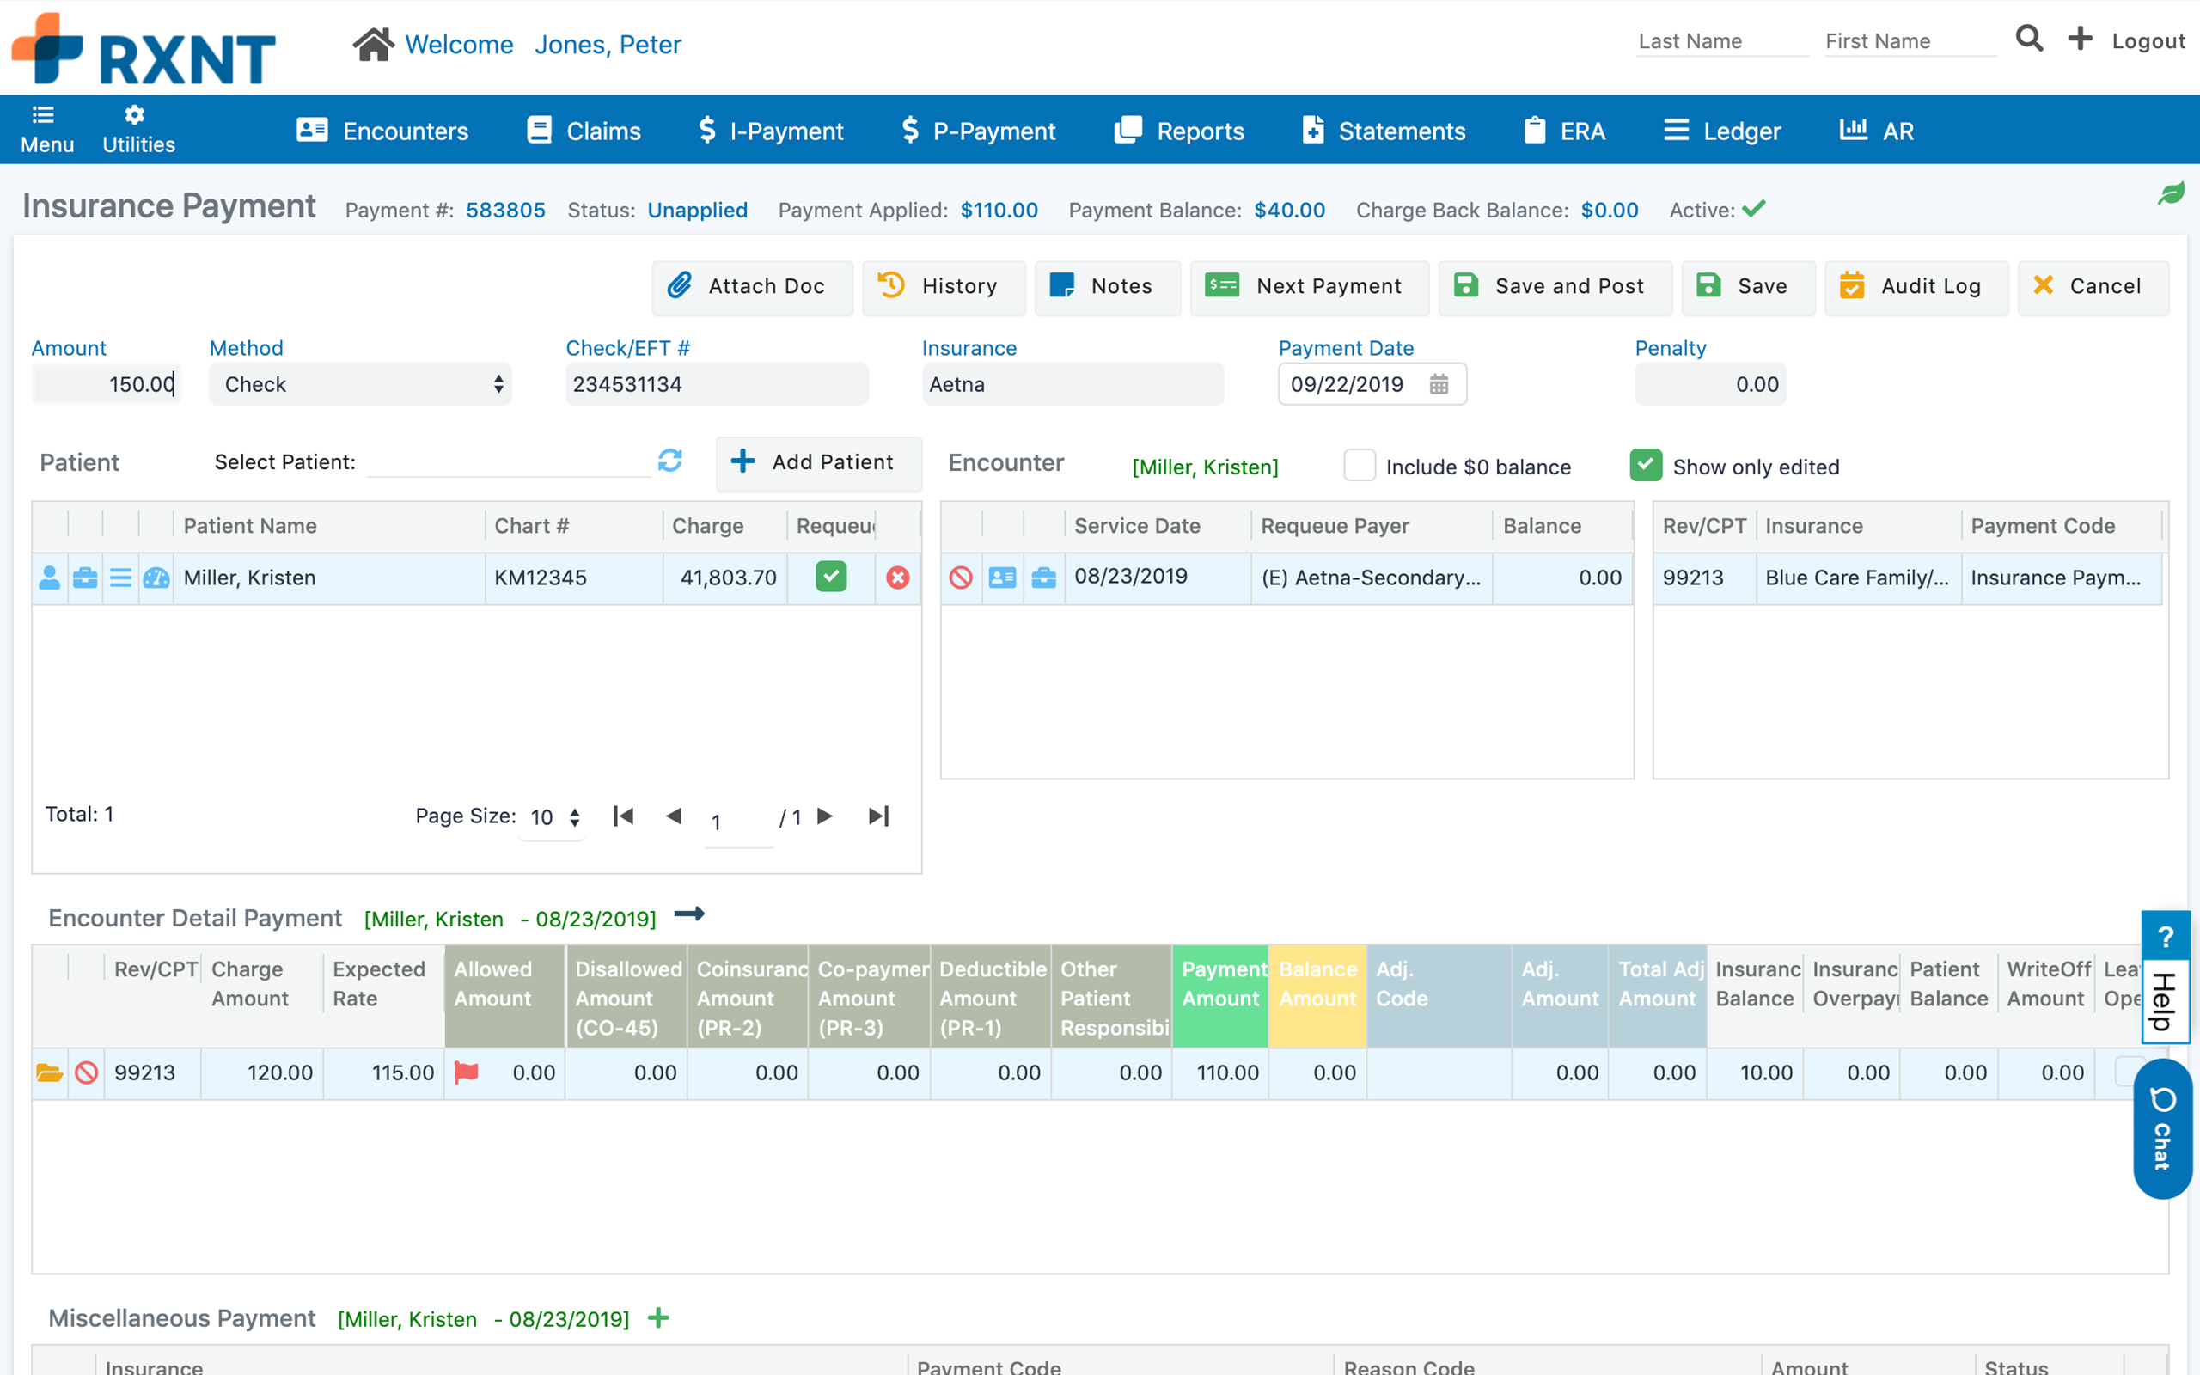Open dashboard gauge icon for Miller, Kristen
The width and height of the screenshot is (2200, 1375).
(x=156, y=577)
